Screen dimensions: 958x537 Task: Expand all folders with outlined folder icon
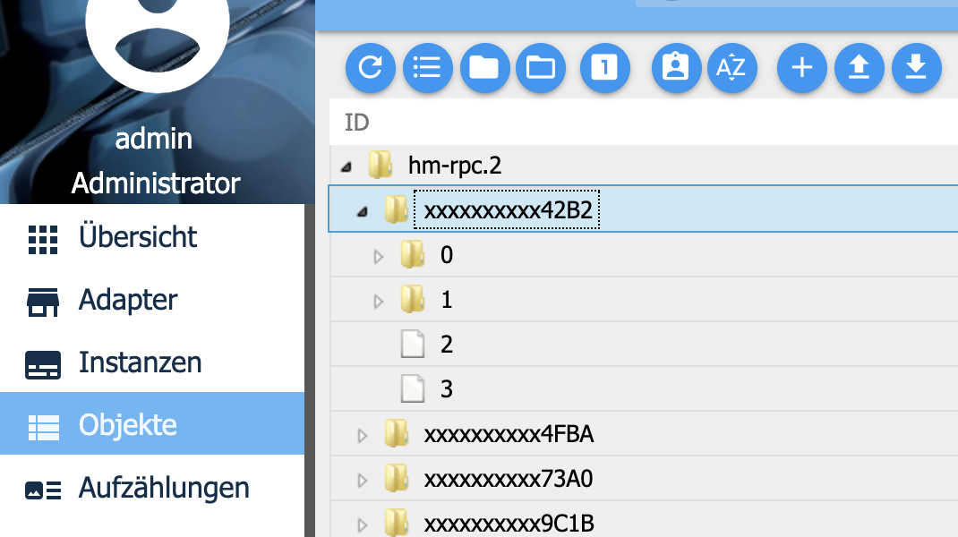click(541, 67)
